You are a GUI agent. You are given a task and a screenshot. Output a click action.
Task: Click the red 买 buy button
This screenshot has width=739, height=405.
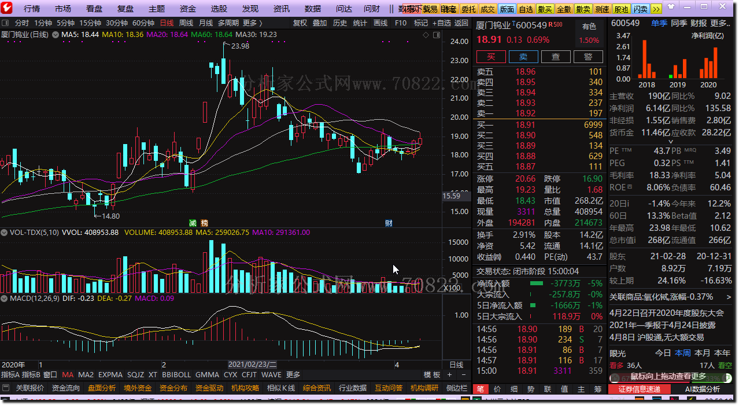(x=491, y=57)
